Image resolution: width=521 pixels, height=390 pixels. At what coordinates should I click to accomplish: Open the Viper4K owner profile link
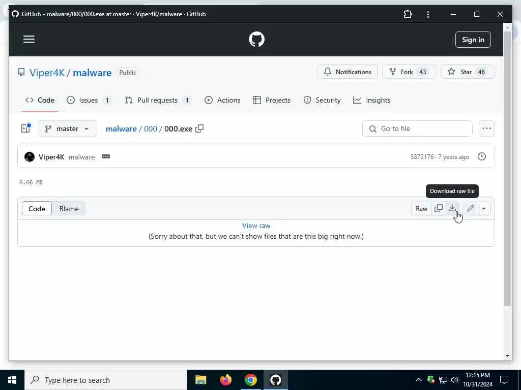point(47,73)
